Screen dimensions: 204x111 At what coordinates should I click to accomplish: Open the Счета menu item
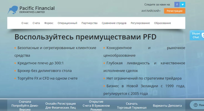tap(36, 23)
